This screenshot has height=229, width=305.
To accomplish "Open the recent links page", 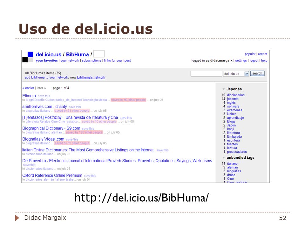I will [263, 54].
